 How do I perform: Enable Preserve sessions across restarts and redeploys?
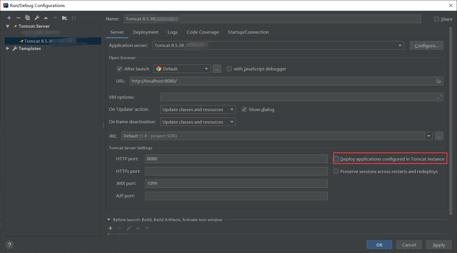coord(336,171)
